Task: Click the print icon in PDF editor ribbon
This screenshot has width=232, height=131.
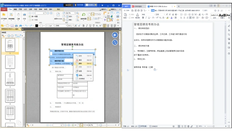Action: (25, 15)
